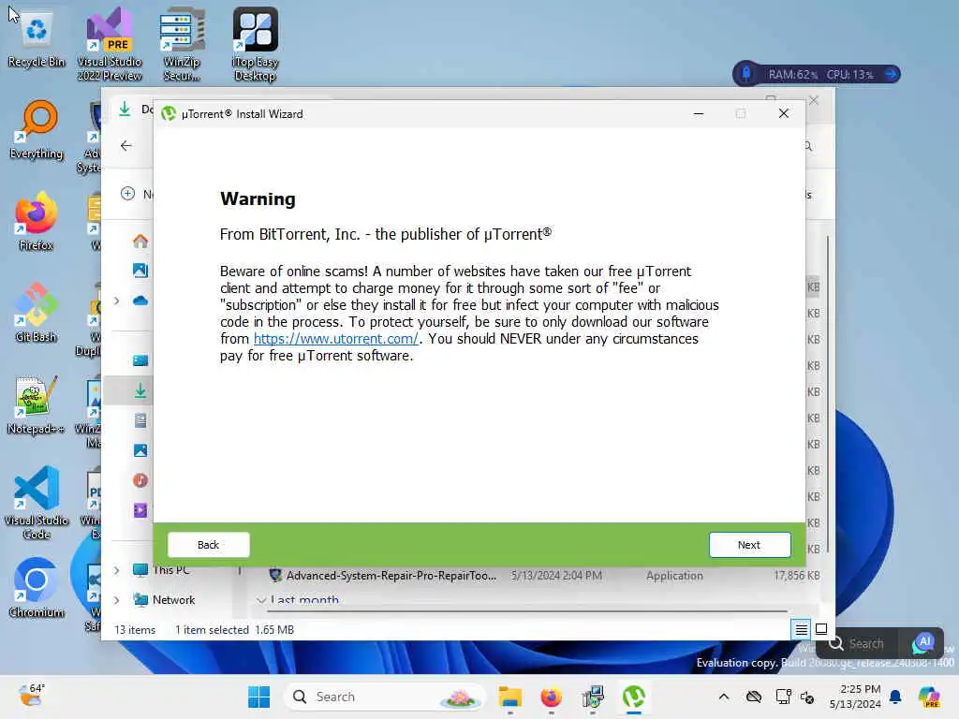Open Firefox desktop shortcut
Screen dimensions: 959x719
37,222
